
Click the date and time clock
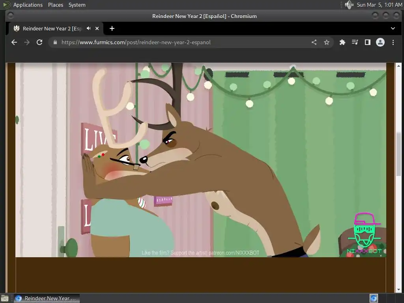coord(379,5)
